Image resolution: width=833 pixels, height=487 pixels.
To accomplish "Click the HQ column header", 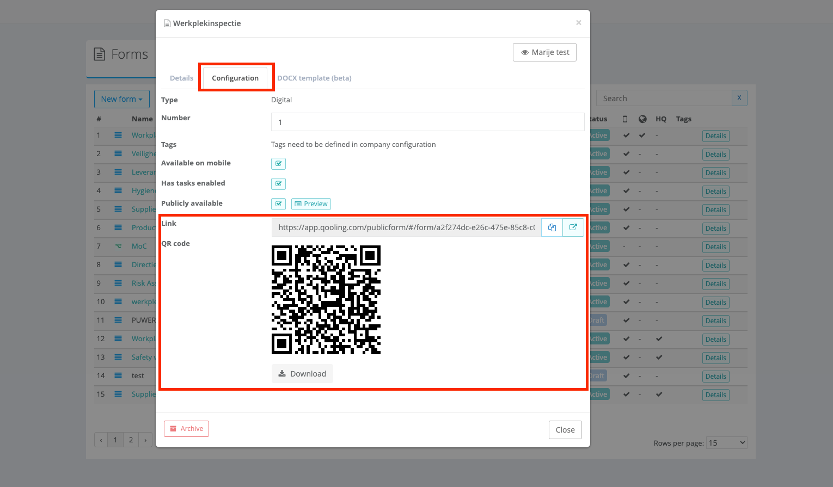I will pos(661,119).
